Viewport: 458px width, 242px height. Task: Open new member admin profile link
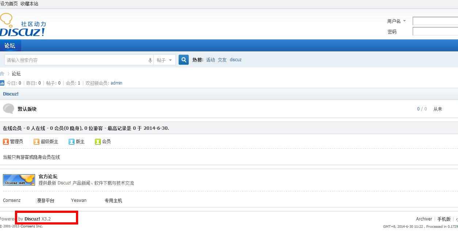pos(117,83)
